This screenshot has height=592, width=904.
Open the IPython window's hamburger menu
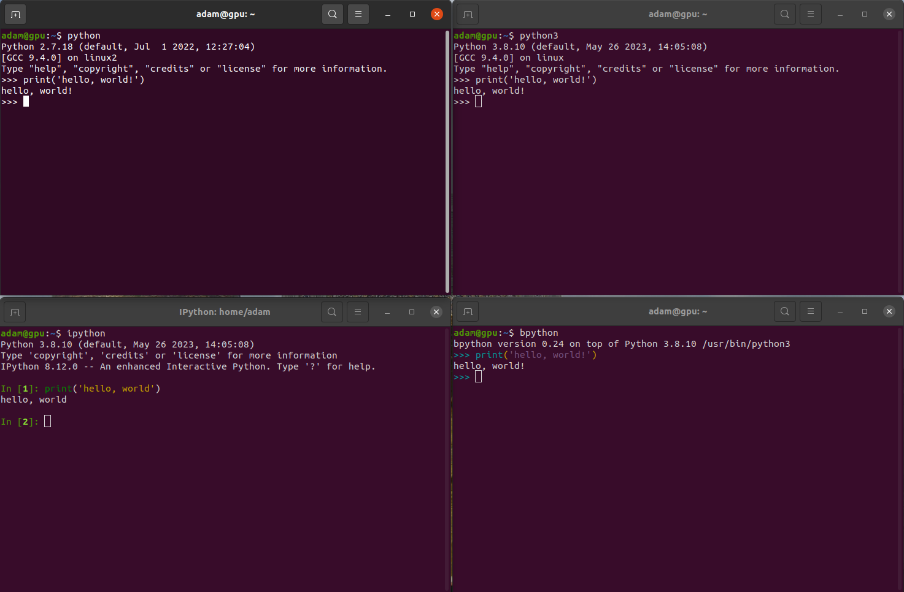[357, 311]
